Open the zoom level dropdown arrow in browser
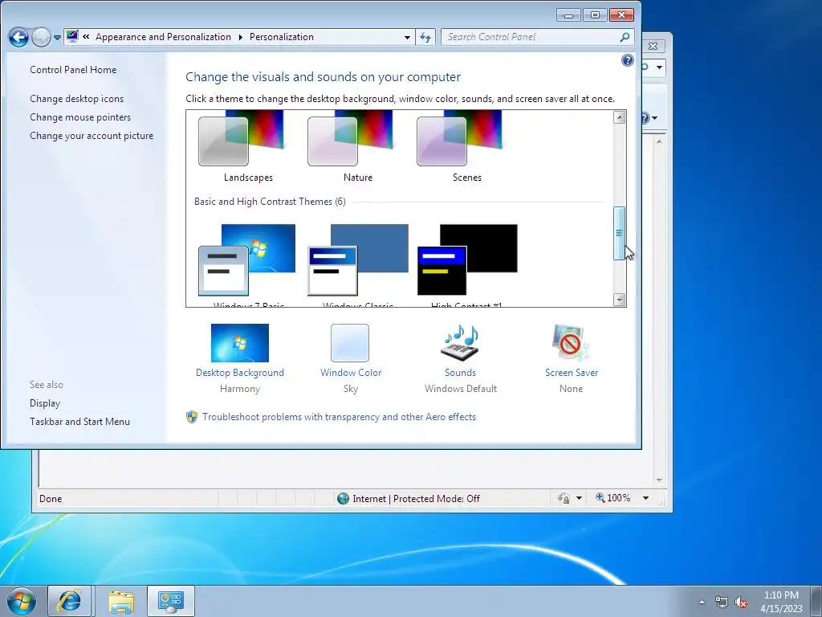The height and width of the screenshot is (617, 822). [646, 498]
